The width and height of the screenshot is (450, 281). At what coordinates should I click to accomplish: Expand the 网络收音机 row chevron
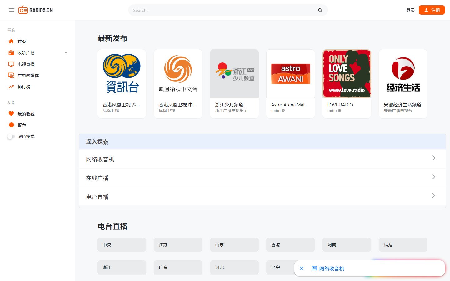click(x=434, y=158)
